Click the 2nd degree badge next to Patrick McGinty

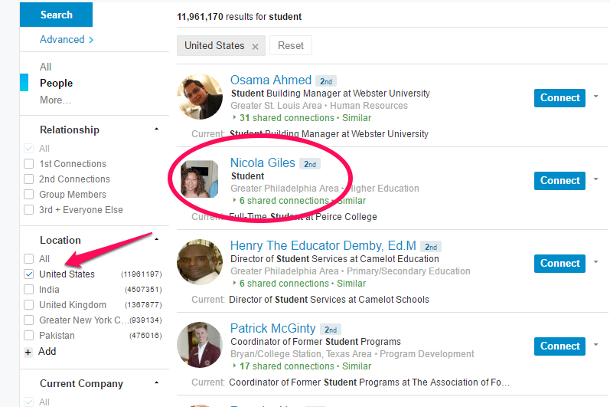[331, 330]
